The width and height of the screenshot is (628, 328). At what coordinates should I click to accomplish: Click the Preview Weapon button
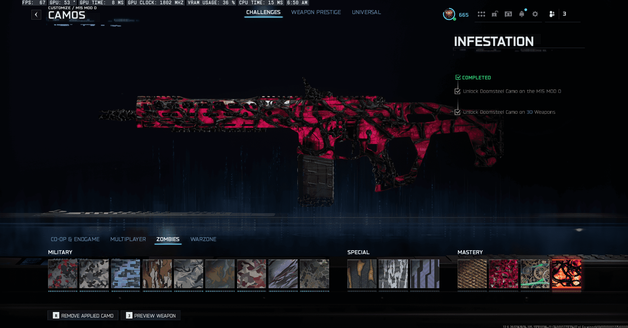coord(151,316)
